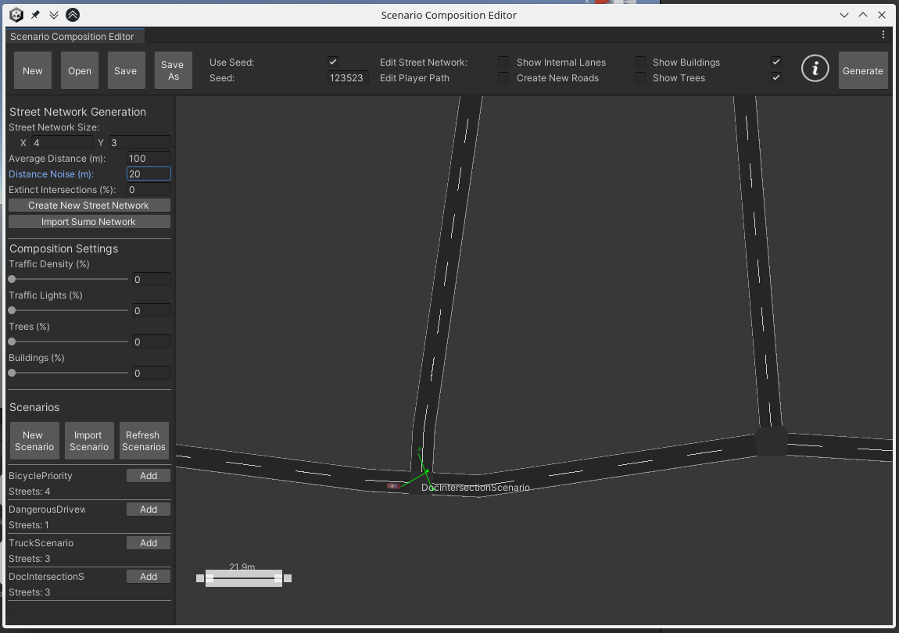
Task: Click the Average Distance field showing 100
Action: click(x=149, y=158)
